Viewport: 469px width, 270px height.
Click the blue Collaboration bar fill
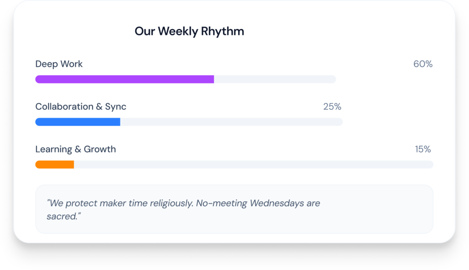pyautogui.click(x=78, y=122)
